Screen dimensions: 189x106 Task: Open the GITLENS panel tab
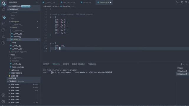(x=66, y=64)
